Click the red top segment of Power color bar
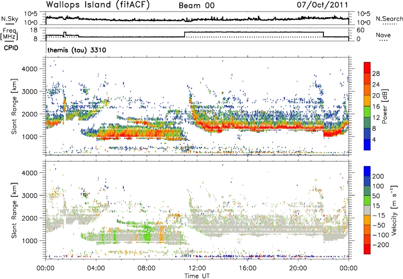Screen dimensions: 403x279 [367, 67]
